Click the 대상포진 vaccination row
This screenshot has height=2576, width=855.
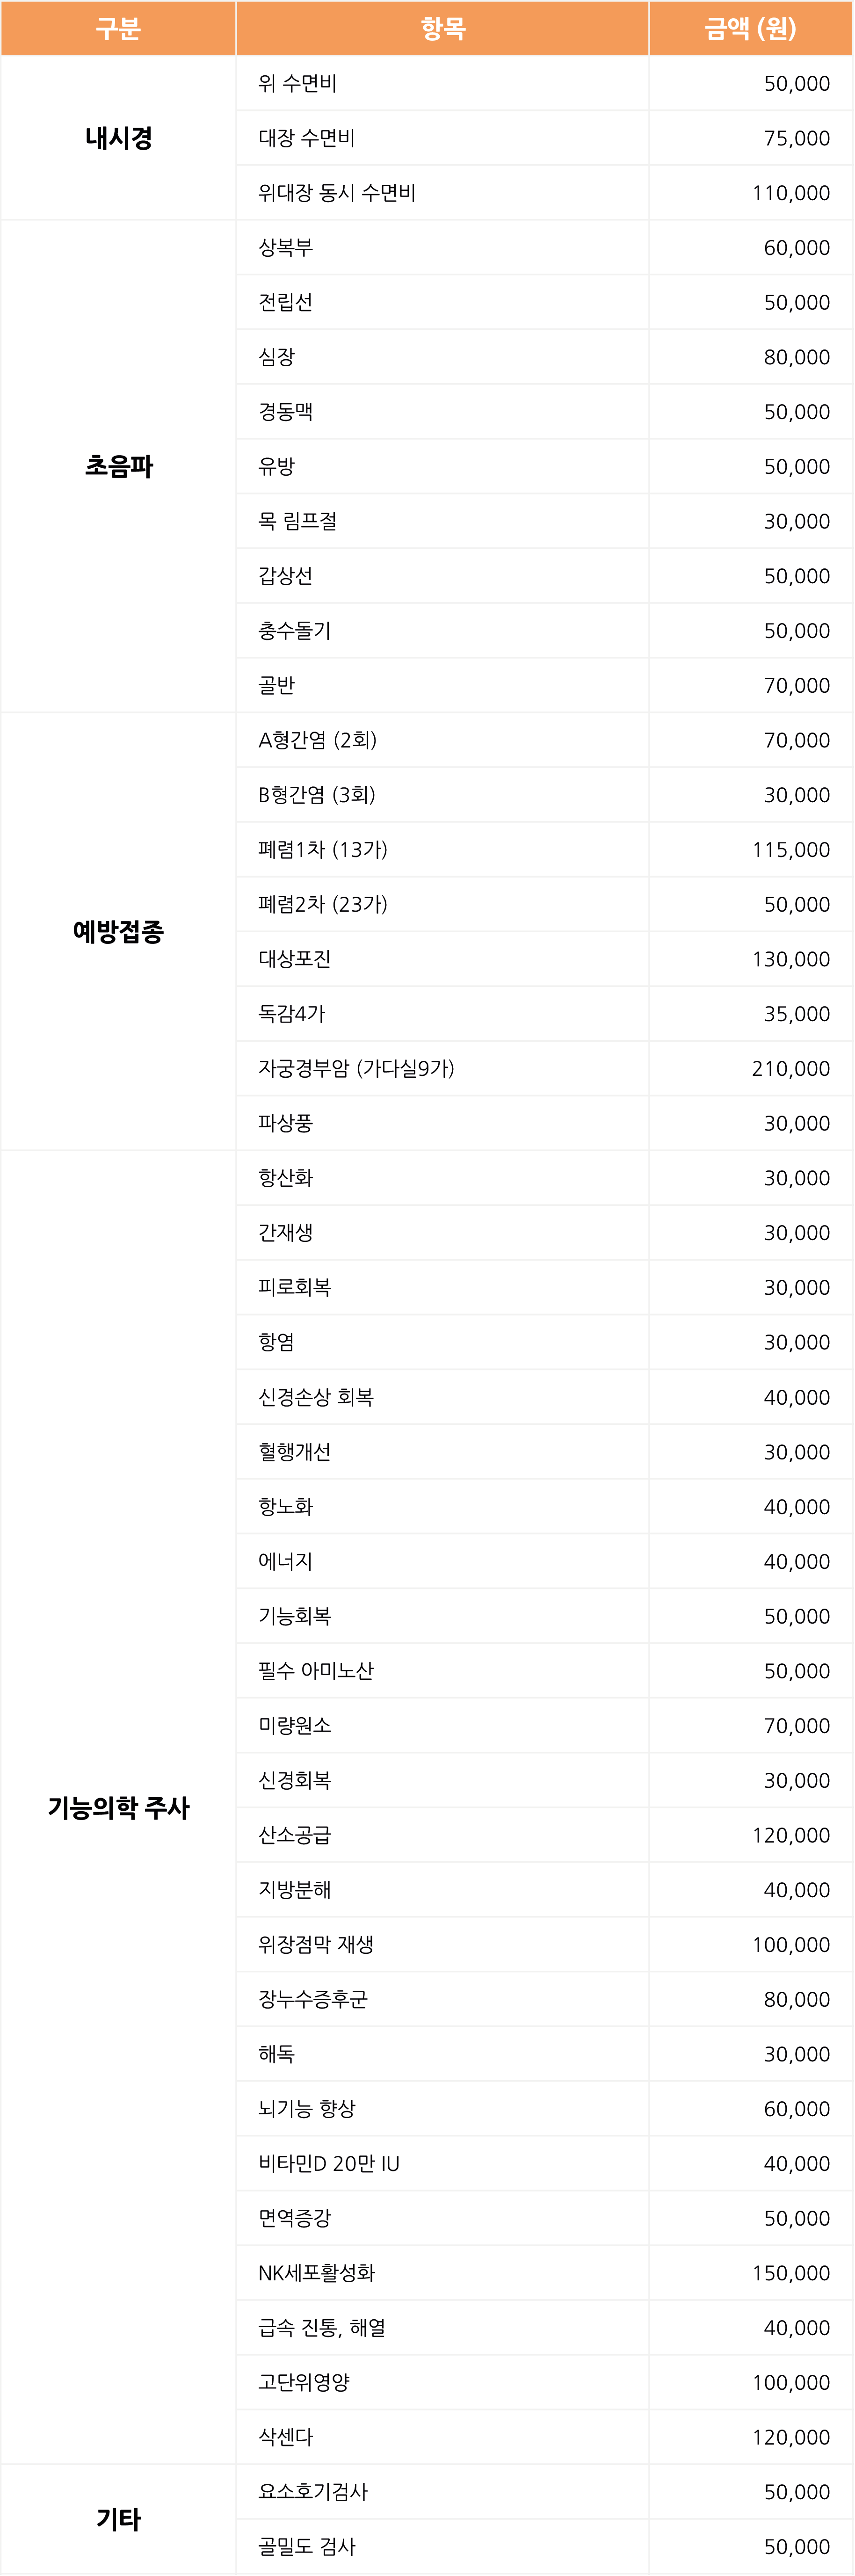click(545, 959)
